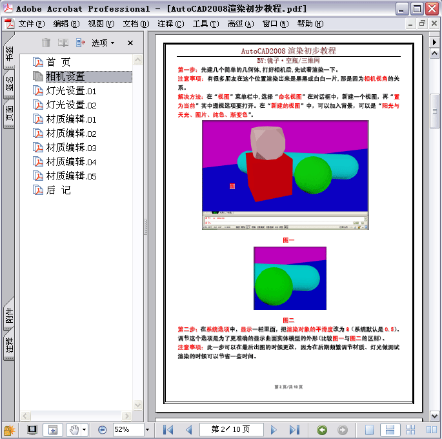The height and width of the screenshot is (439, 442).
Task: Click the new bookmark icon
Action: pyautogui.click(x=63, y=43)
